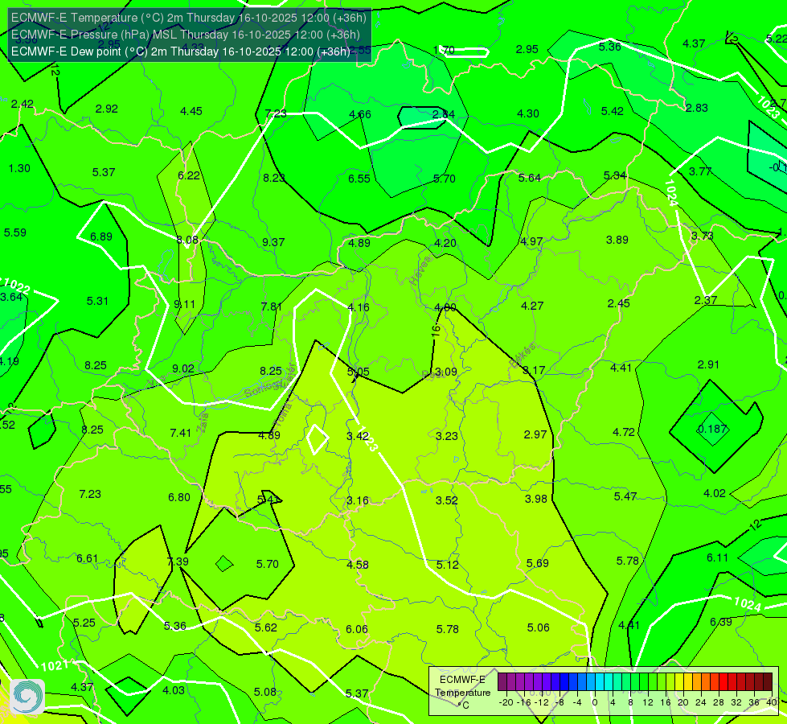
Task: Click the yellow 20 swatch in temperature legend
Action: pyautogui.click(x=679, y=682)
